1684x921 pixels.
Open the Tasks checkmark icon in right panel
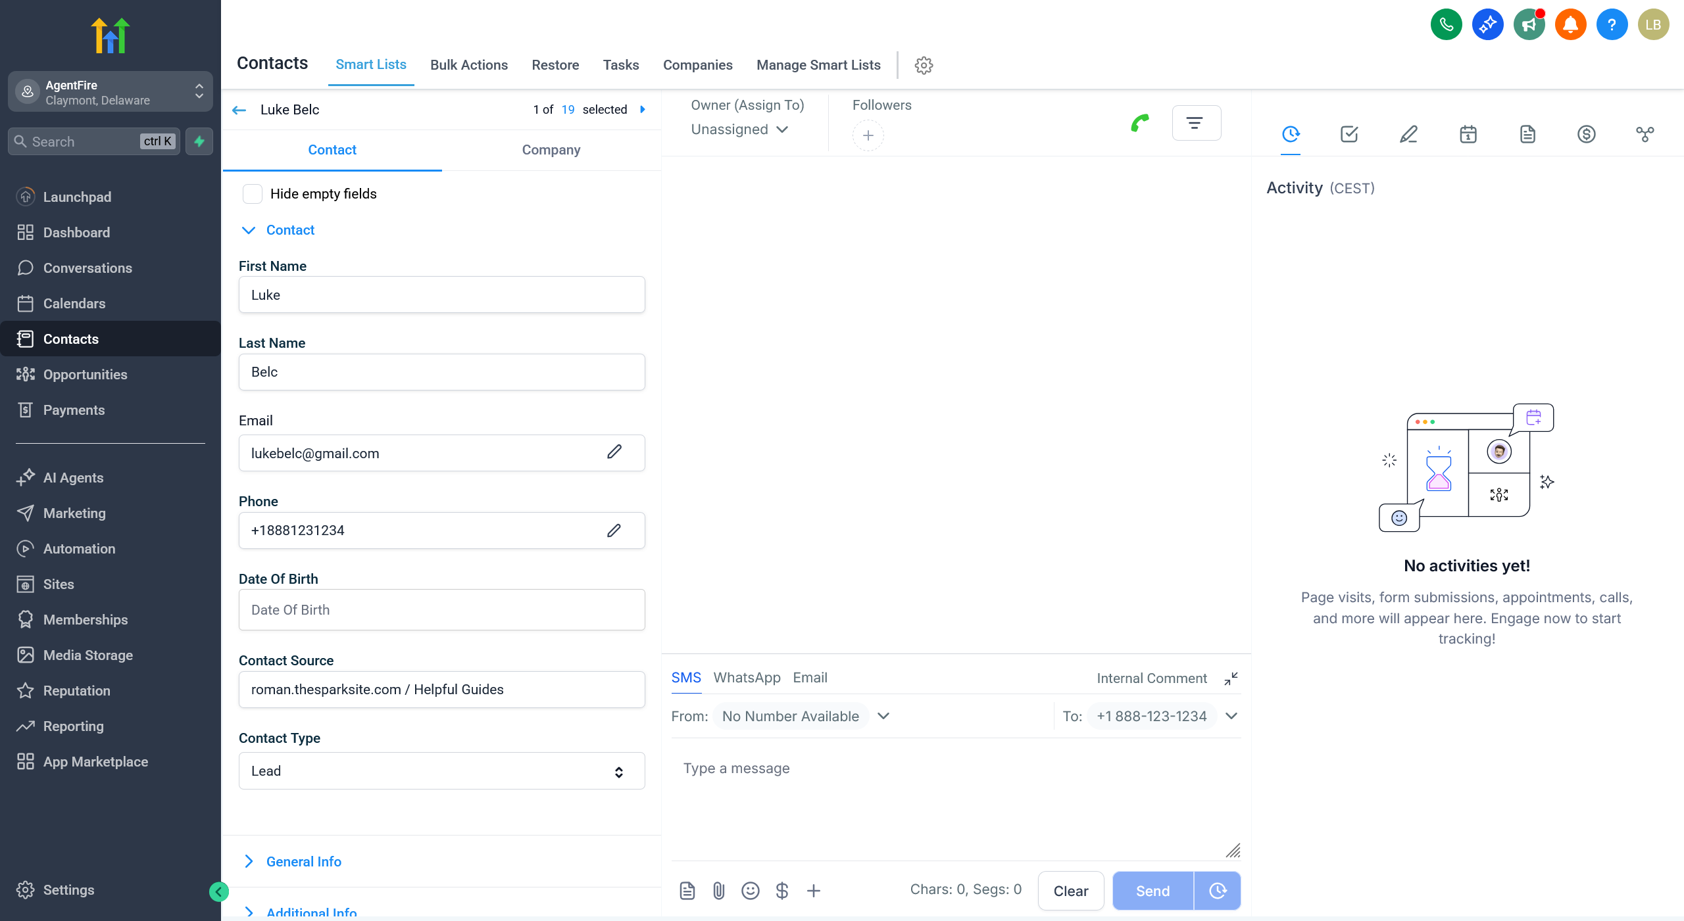coord(1349,134)
